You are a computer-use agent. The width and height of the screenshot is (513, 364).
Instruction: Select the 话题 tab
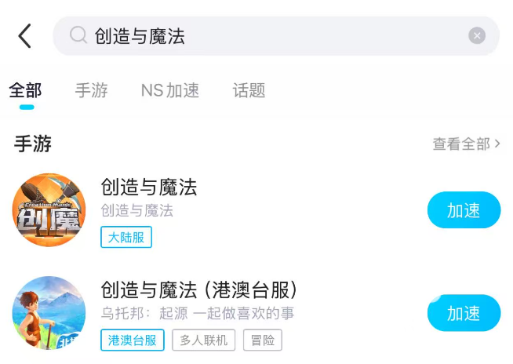coord(249,90)
